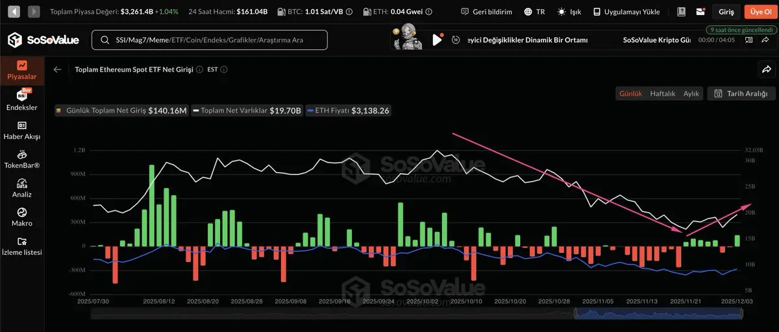Click the robot avatar thumbnail
Image resolution: width=779 pixels, height=332 pixels.
pyautogui.click(x=407, y=37)
